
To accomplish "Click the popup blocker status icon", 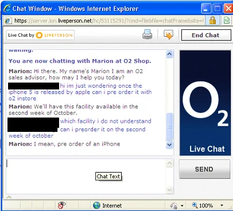I will (x=61, y=205).
